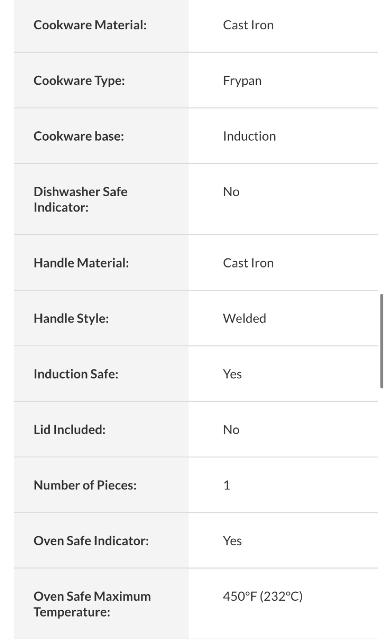
Task: Select the Cookware Material label
Action: pyautogui.click(x=90, y=25)
